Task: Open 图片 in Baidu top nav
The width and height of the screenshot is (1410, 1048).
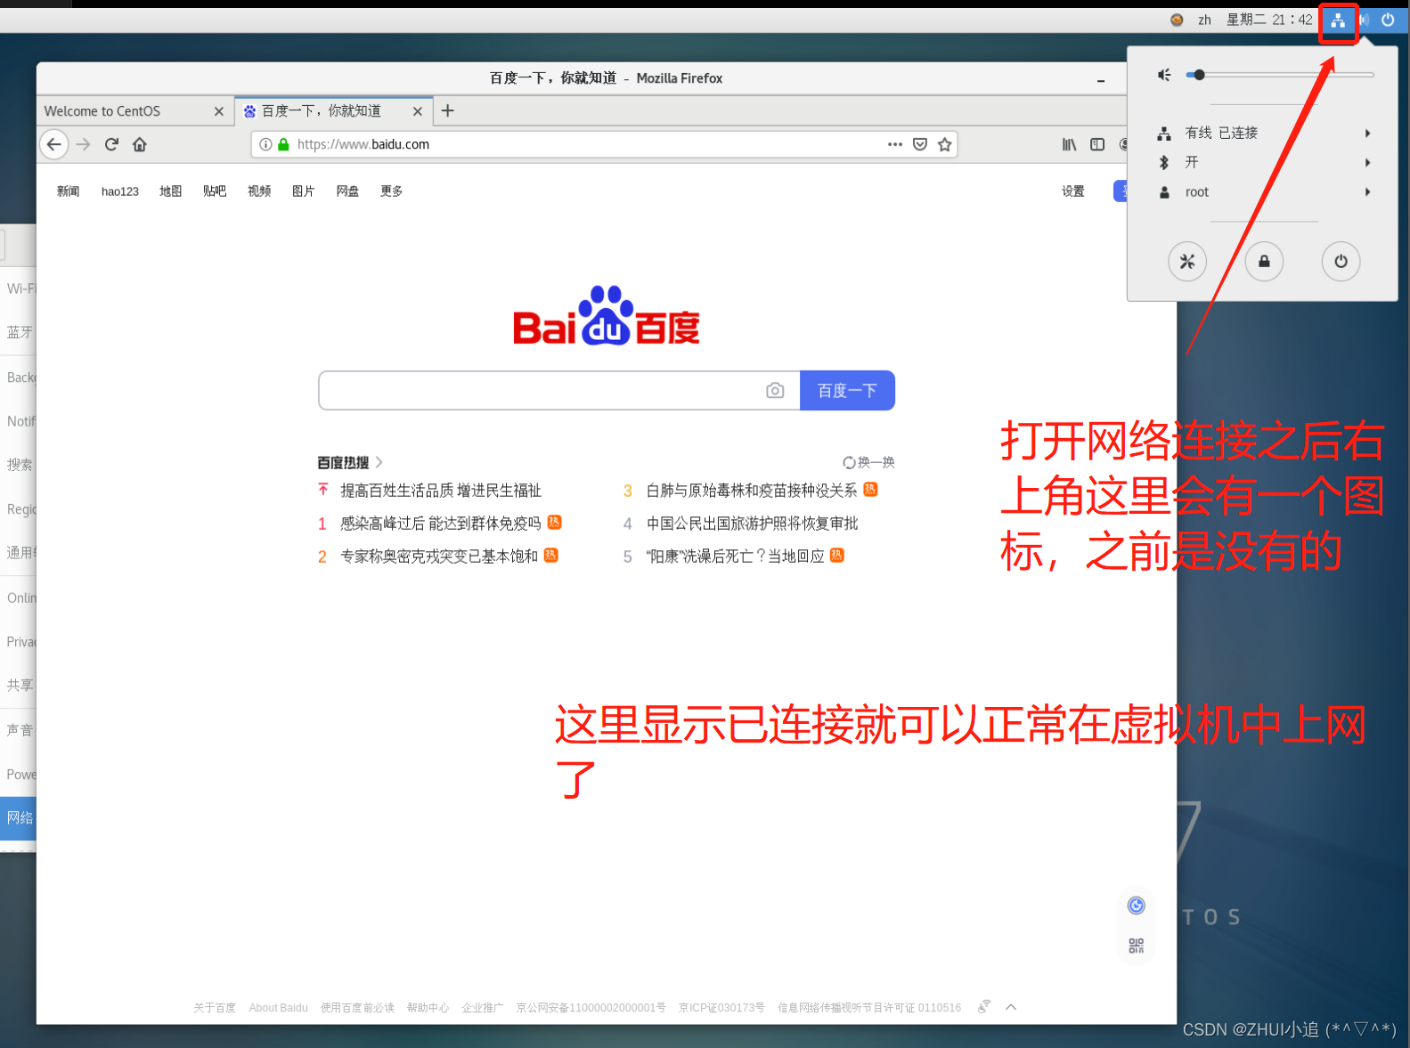Action: [303, 191]
